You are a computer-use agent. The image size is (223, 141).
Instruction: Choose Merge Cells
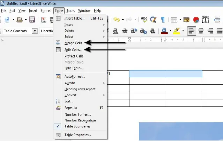coord(80,43)
